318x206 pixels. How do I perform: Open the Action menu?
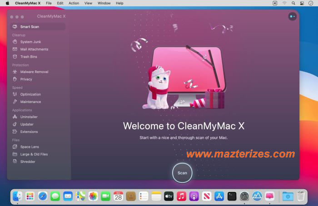74,3
